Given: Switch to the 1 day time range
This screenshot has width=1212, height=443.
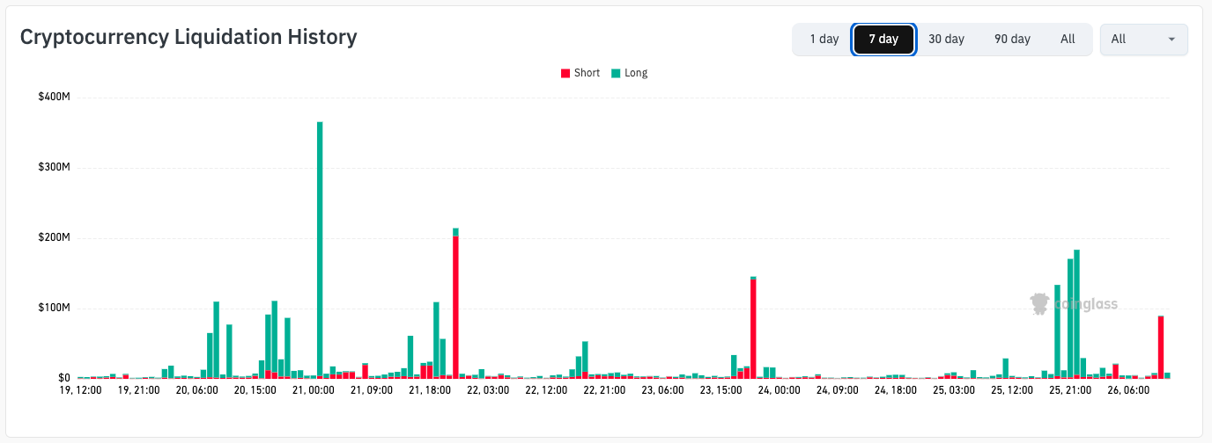Looking at the screenshot, I should 824,40.
